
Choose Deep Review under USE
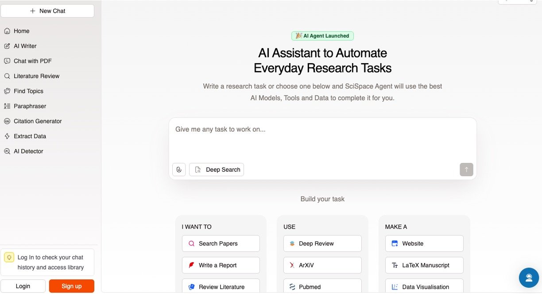[322, 243]
